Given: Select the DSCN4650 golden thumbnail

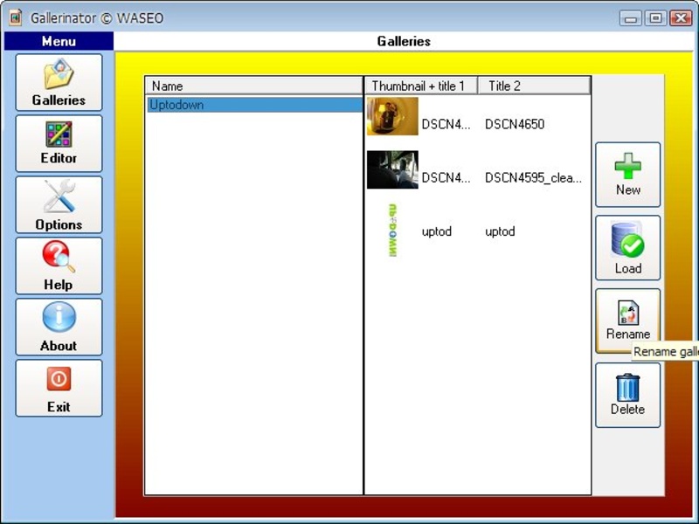Looking at the screenshot, I should [x=392, y=116].
